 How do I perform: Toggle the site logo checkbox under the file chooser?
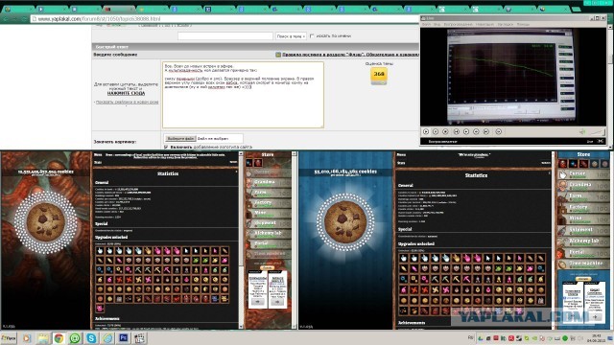point(166,147)
